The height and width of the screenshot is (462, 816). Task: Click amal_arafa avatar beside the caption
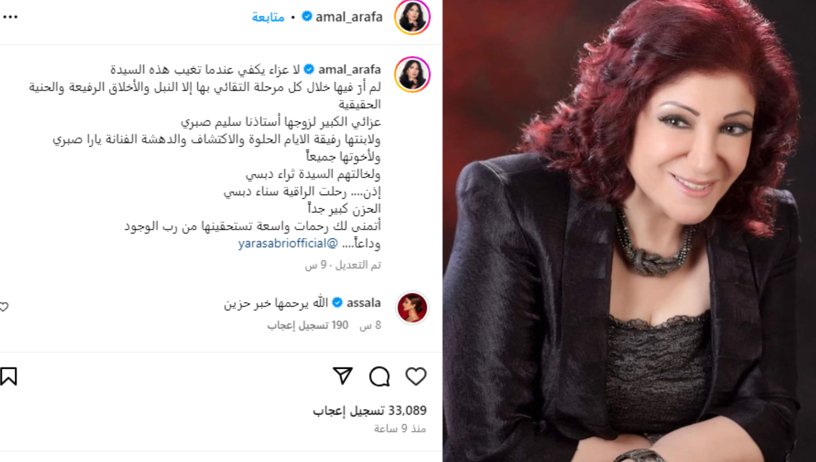pos(413,74)
